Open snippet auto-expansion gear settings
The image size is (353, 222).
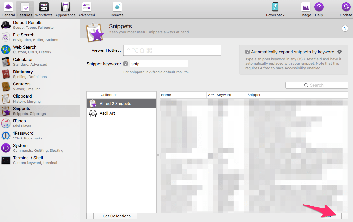pos(339,52)
